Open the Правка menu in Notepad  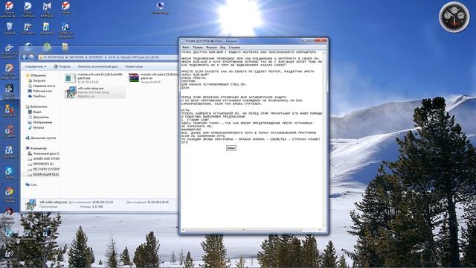(198, 48)
